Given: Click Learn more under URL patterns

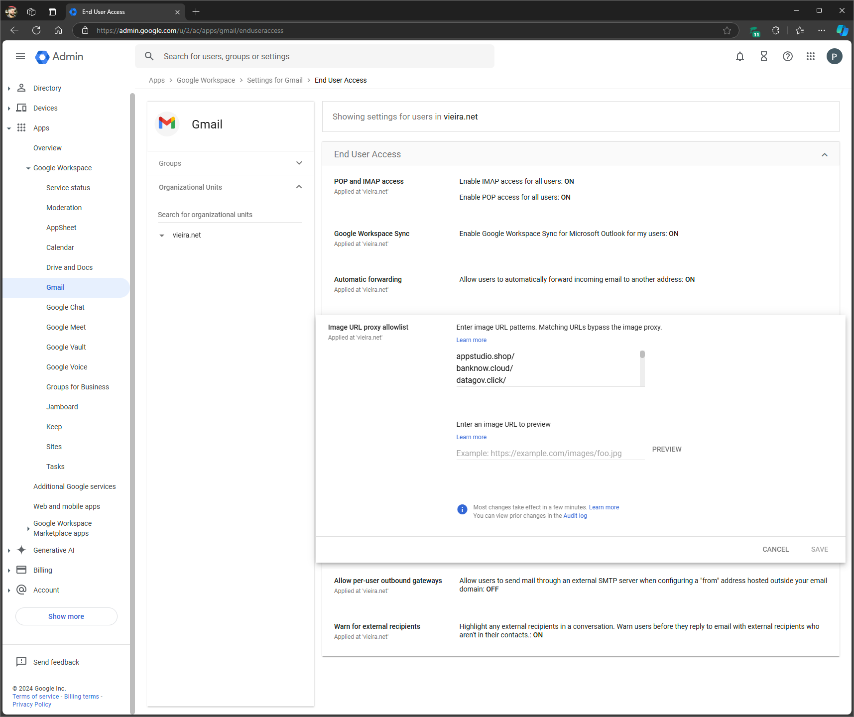Looking at the screenshot, I should tap(472, 340).
